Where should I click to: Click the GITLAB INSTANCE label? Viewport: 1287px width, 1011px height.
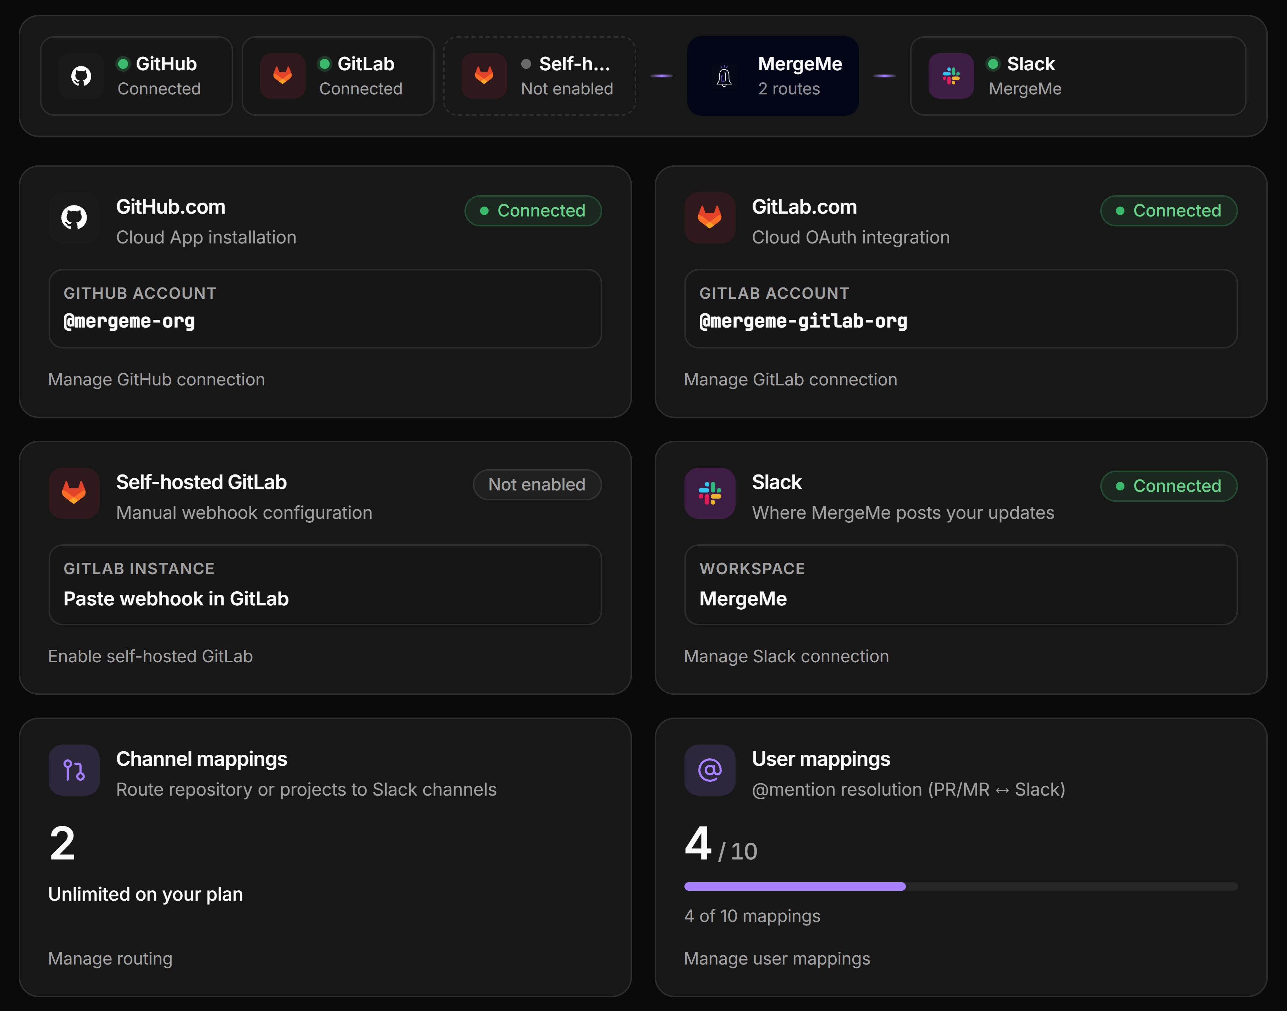138,568
